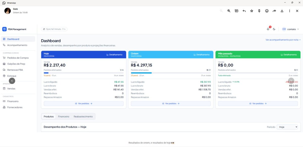The image size is (303, 147).
Task: Click Lucro líquido R$ 357,93 value
Action: pos(205,82)
